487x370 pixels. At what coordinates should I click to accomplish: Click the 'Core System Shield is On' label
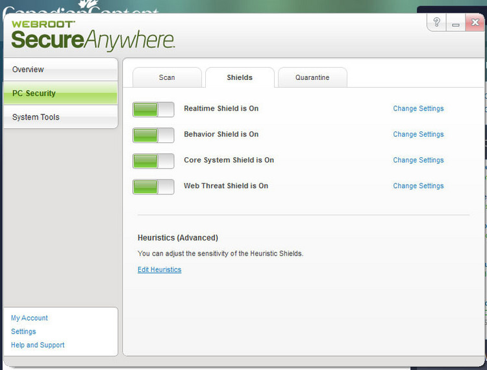point(229,160)
